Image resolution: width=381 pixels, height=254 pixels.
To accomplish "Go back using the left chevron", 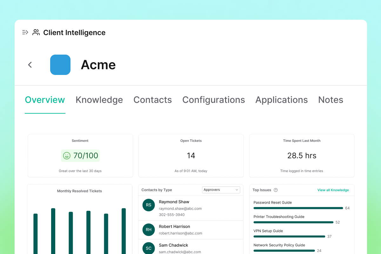I will [x=30, y=65].
